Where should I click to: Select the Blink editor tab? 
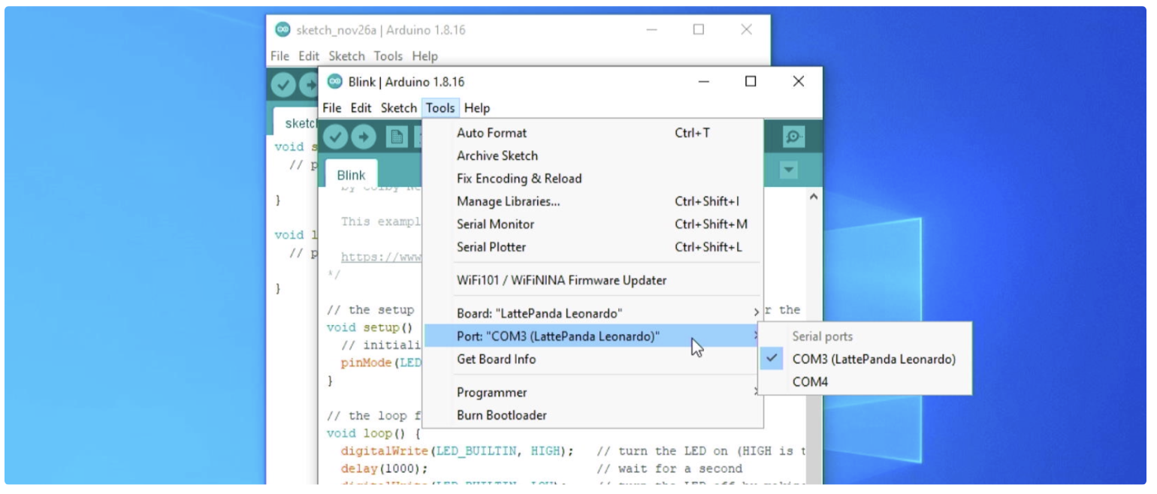(351, 175)
